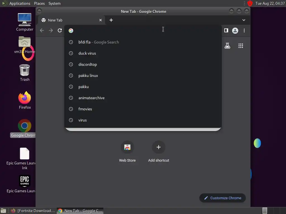Click the Customize Chrome button
The width and height of the screenshot is (286, 214).
(x=223, y=198)
